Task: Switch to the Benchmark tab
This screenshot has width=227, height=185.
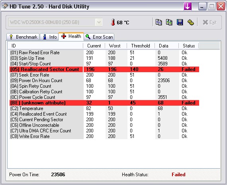Action: click(x=23, y=37)
